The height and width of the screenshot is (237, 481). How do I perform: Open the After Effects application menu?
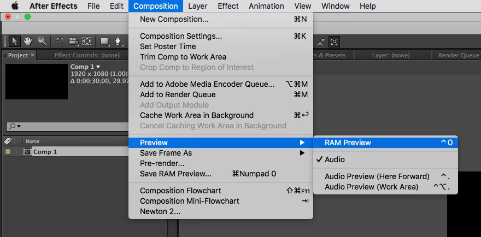[54, 6]
